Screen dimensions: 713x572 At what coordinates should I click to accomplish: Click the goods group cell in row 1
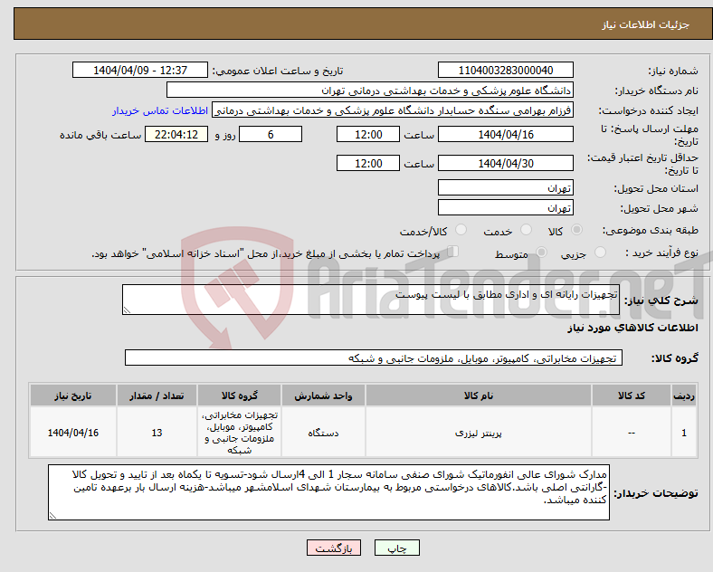coord(240,433)
